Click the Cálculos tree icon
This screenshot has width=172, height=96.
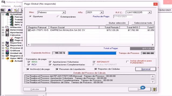[7, 35]
